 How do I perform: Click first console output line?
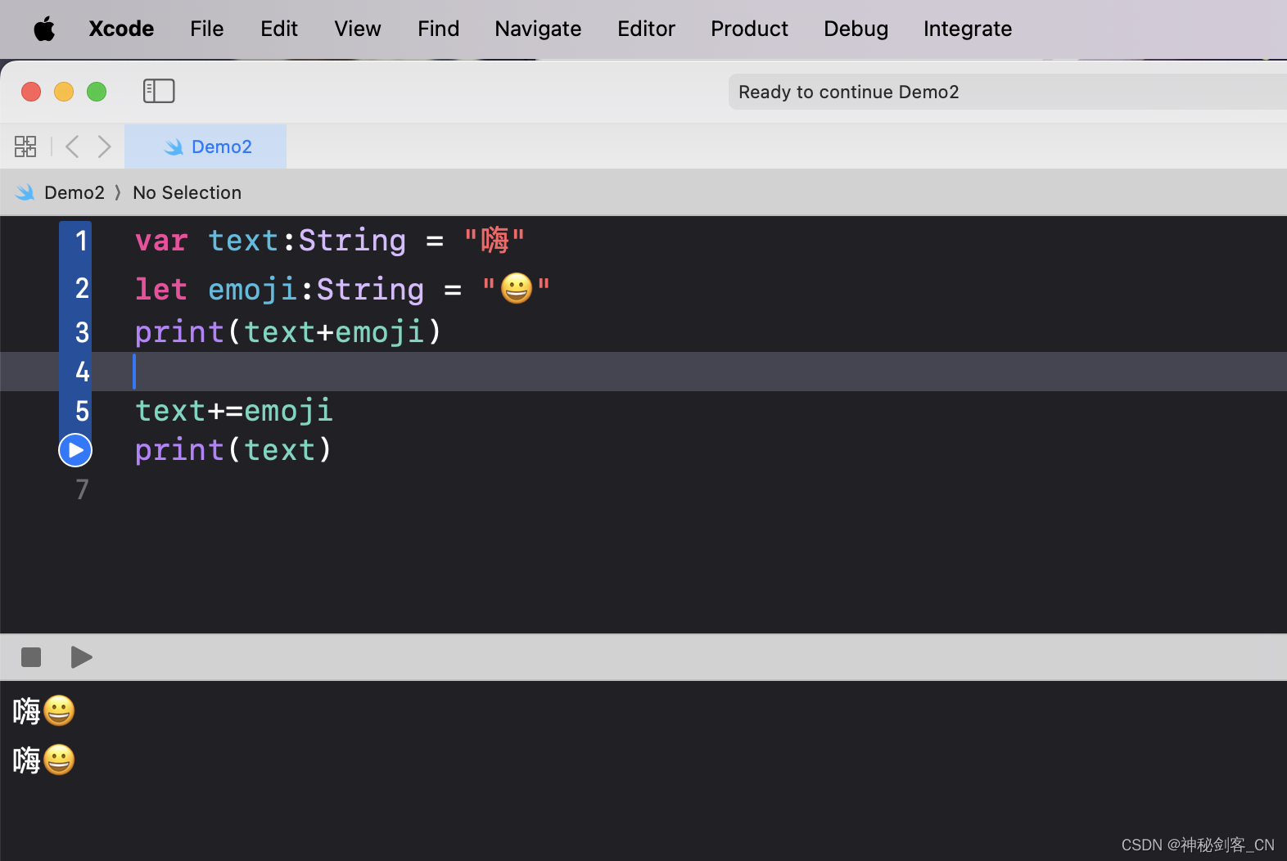pos(44,711)
